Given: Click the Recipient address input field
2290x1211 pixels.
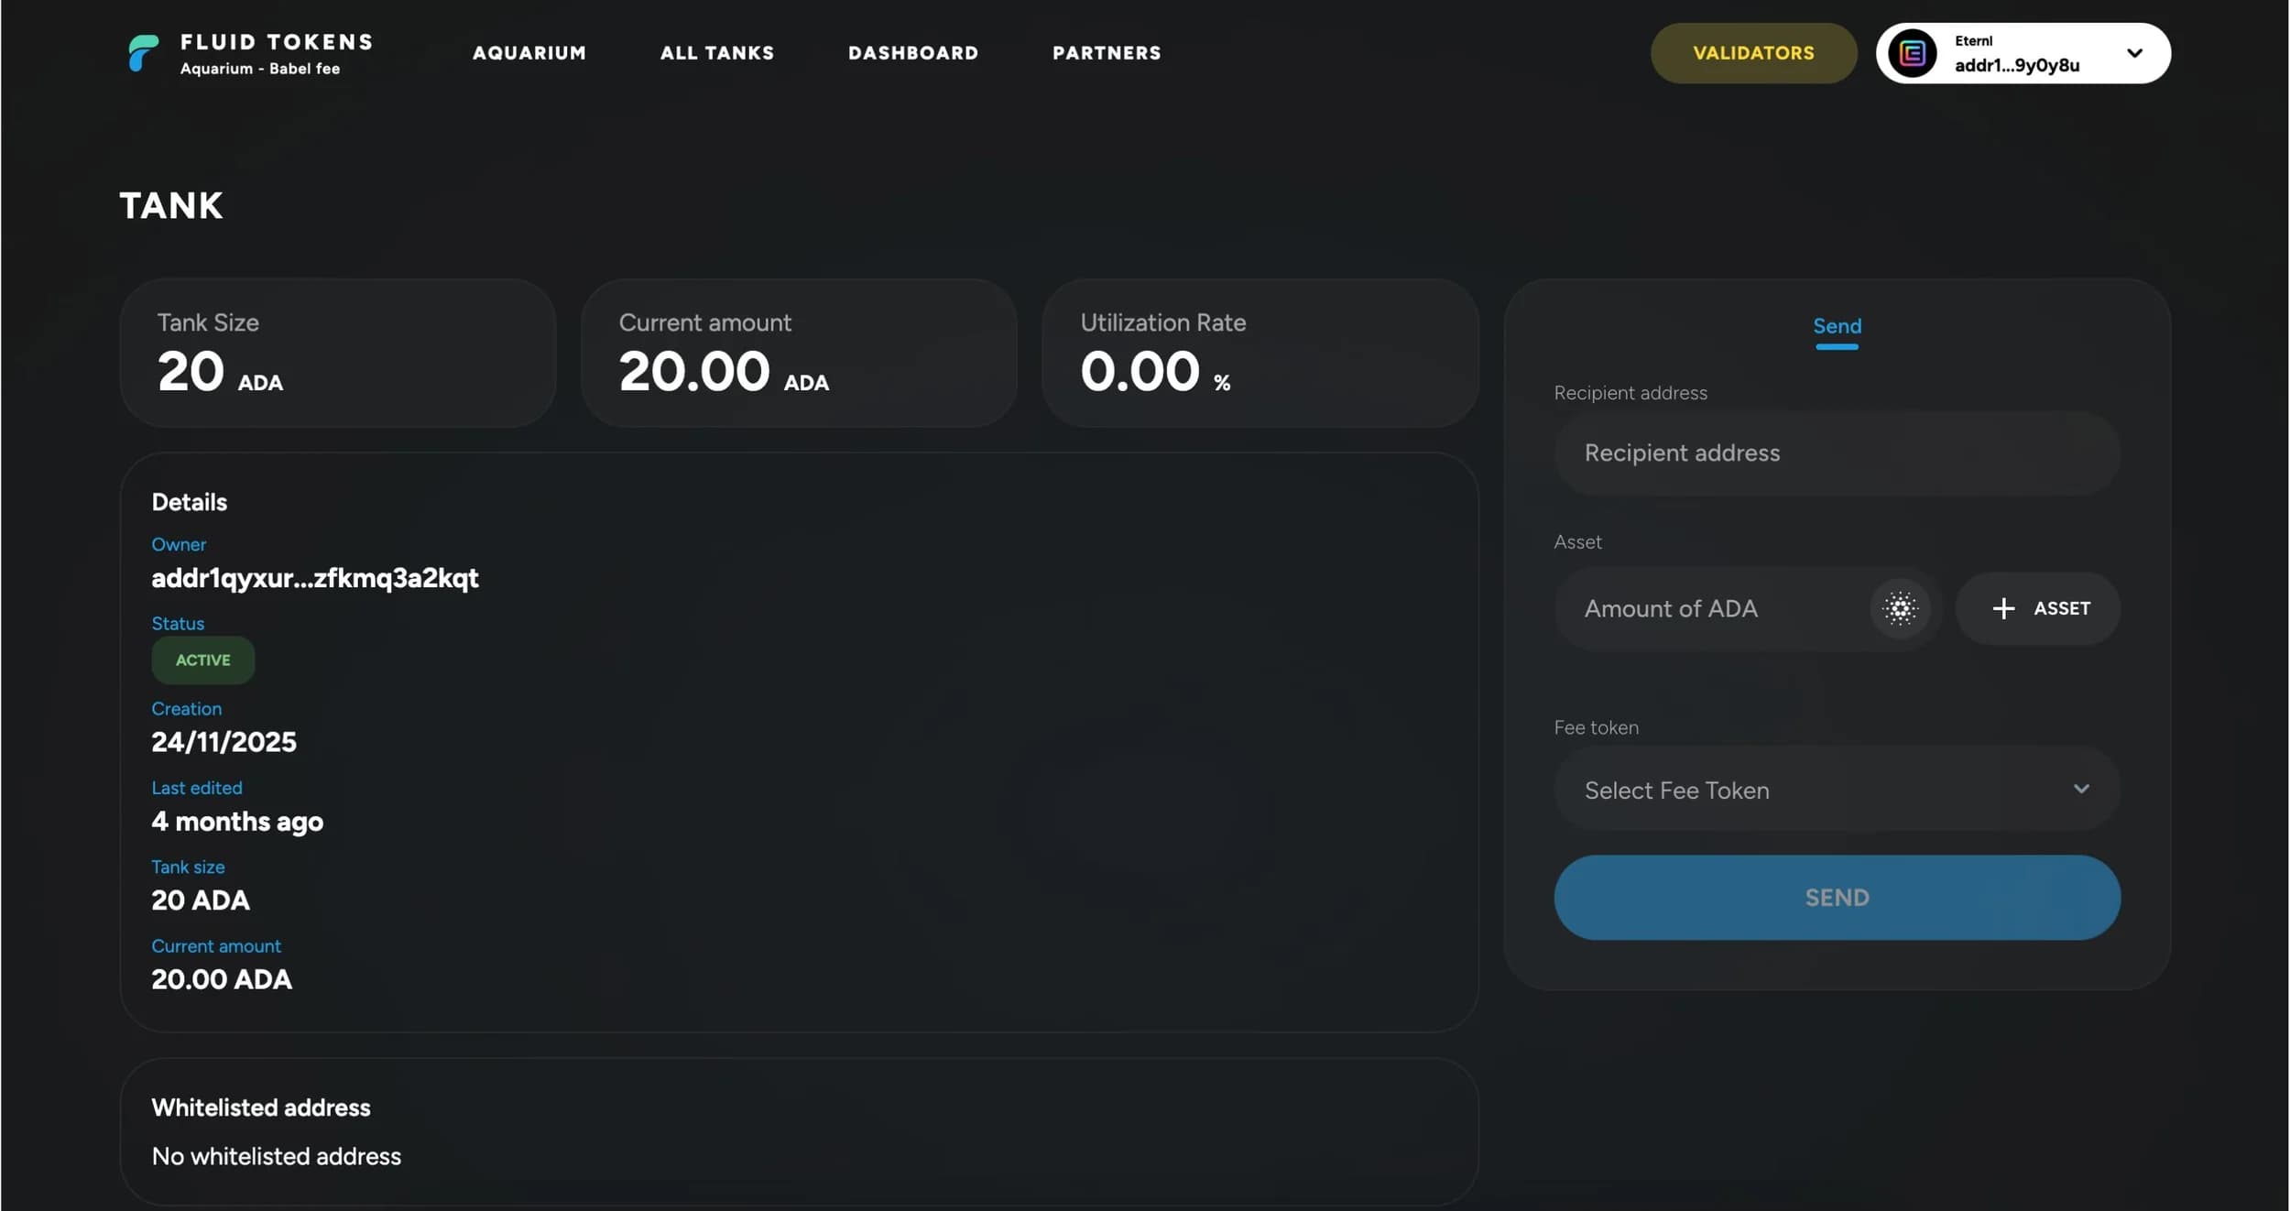Looking at the screenshot, I should coord(1836,453).
